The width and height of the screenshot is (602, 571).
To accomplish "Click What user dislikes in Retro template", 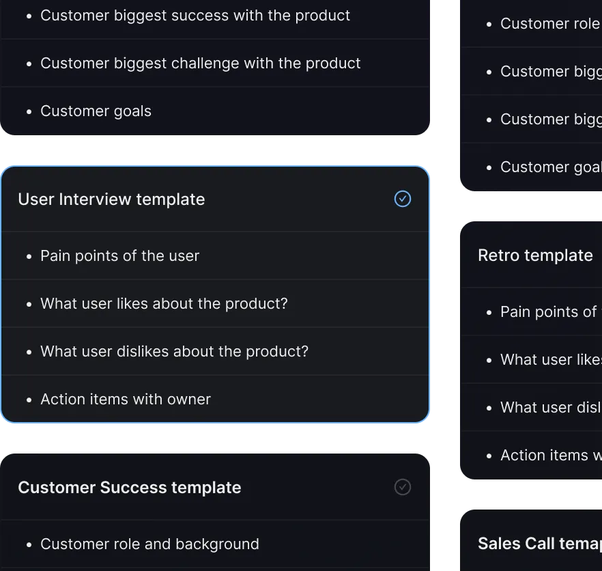I will 550,408.
